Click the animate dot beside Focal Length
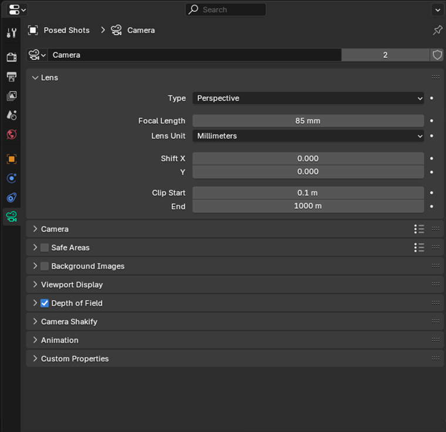Viewport: 446px width, 432px height. [x=431, y=121]
